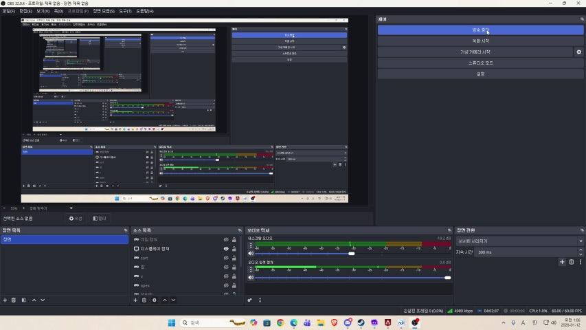Show the 게임 캡쳐 source
The height and width of the screenshot is (330, 586).
coord(226,239)
